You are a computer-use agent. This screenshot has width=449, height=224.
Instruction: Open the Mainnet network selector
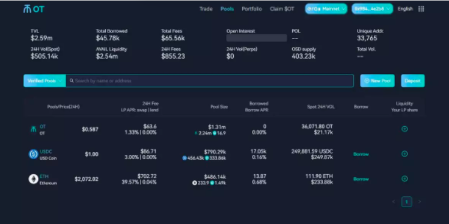click(x=326, y=9)
